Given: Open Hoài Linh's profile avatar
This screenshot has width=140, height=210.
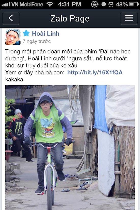Looking at the screenshot, I should click(13, 37).
